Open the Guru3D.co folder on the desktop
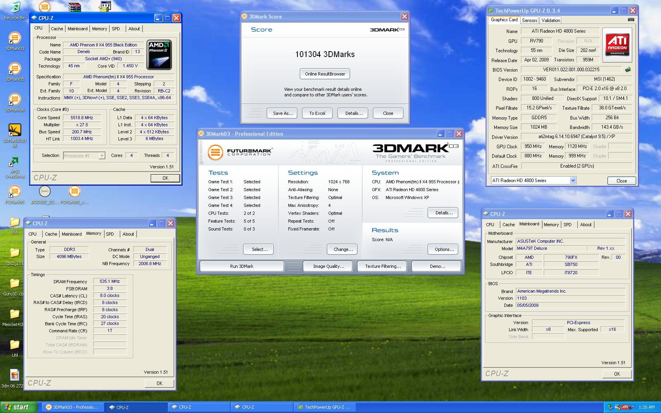 click(x=14, y=286)
